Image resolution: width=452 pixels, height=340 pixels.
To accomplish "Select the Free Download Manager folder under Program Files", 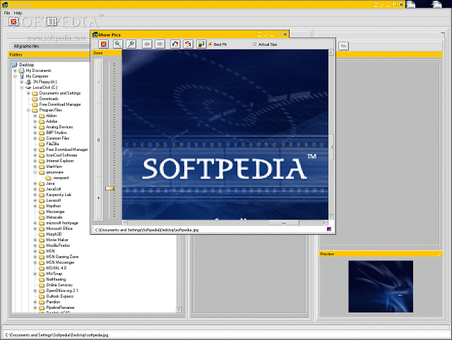I will tap(67, 150).
